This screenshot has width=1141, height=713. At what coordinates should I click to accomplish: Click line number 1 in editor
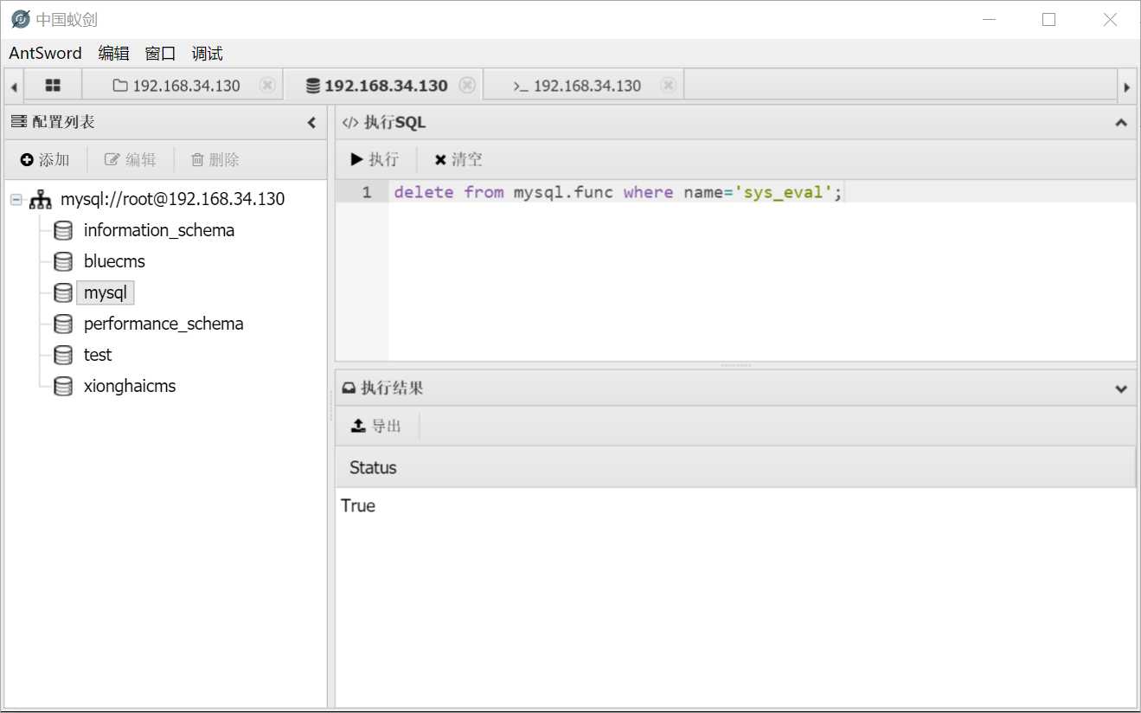367,192
